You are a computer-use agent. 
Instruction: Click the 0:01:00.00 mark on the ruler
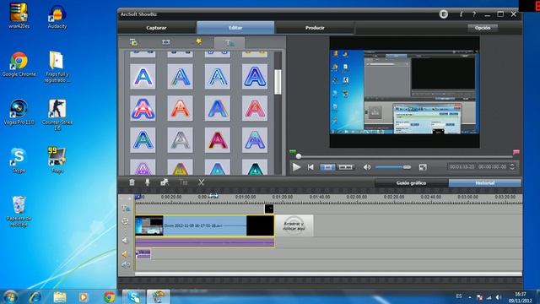coord(246,197)
